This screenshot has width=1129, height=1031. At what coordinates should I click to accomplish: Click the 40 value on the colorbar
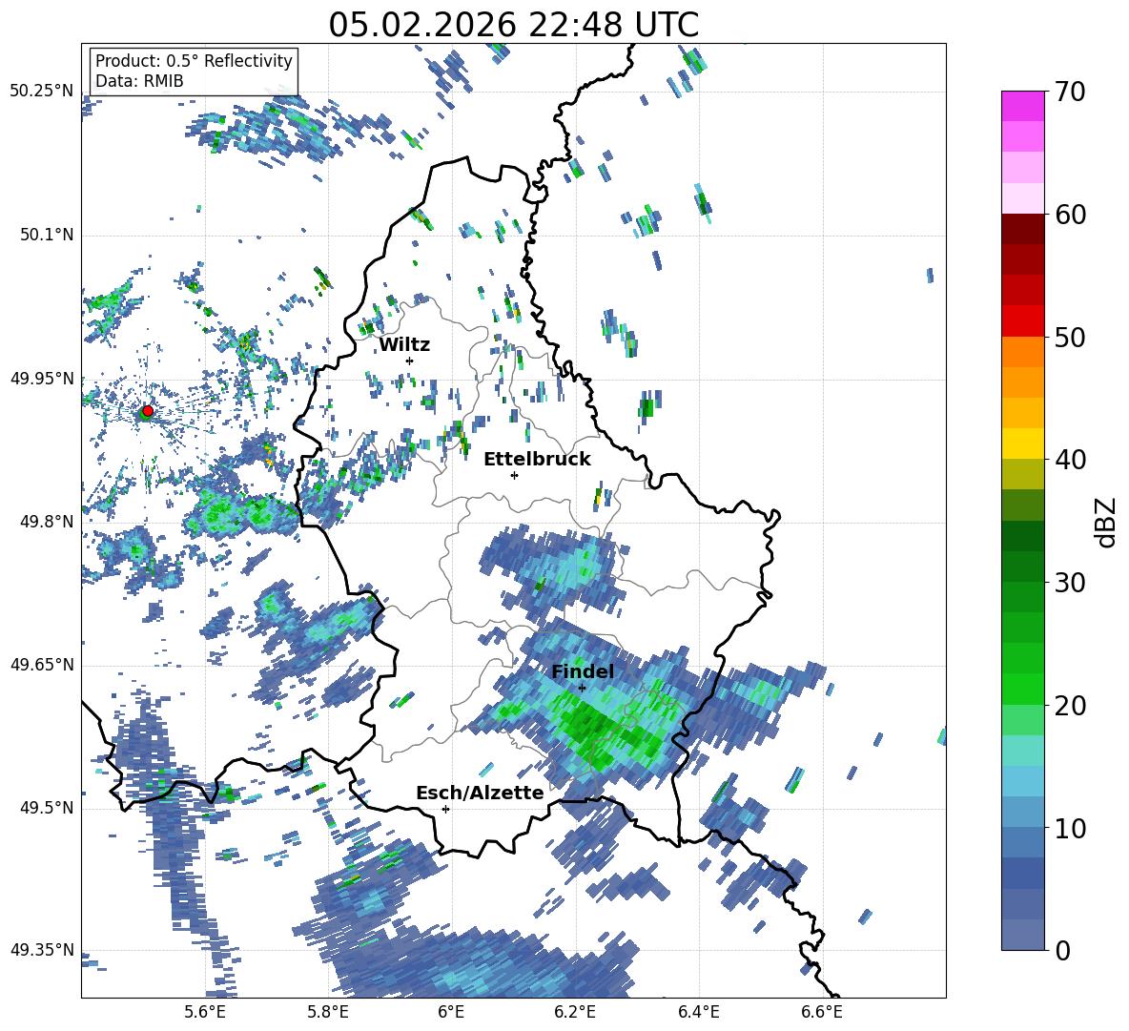[1070, 460]
